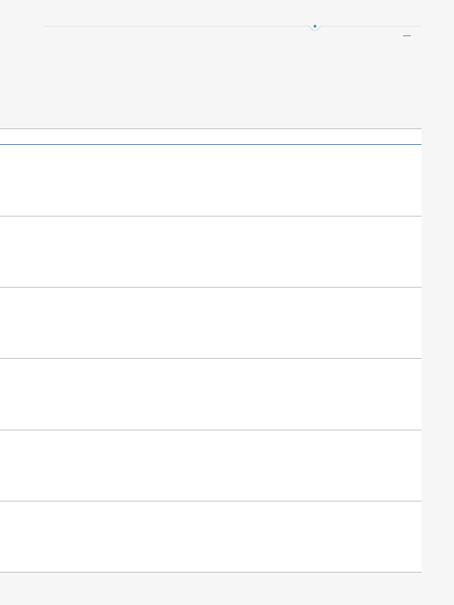Click the curved notch under the blue dot

315,29
